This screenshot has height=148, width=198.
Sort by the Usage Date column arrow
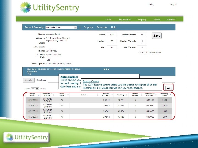39,95
